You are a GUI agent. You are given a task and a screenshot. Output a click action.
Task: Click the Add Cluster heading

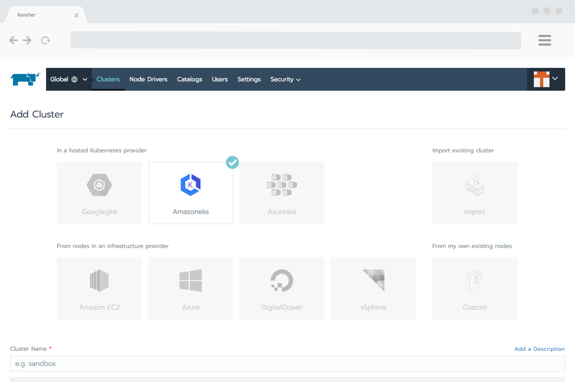37,114
